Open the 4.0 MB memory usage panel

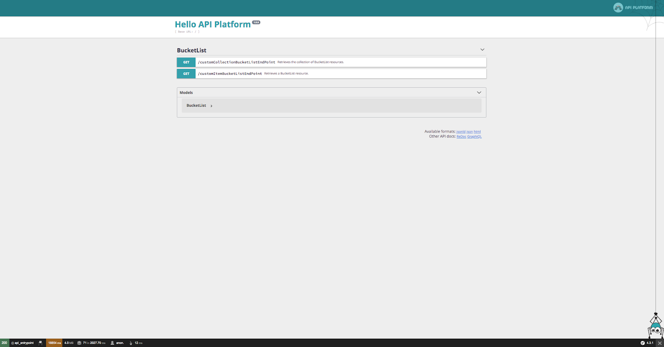click(69, 343)
